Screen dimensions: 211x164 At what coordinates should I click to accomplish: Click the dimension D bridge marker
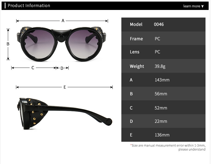pyautogui.click(x=62, y=68)
